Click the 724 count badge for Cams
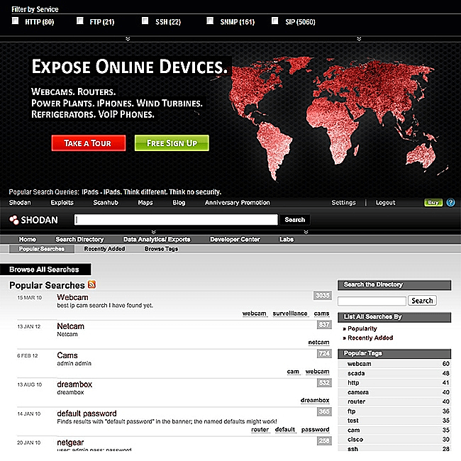 [324, 353]
